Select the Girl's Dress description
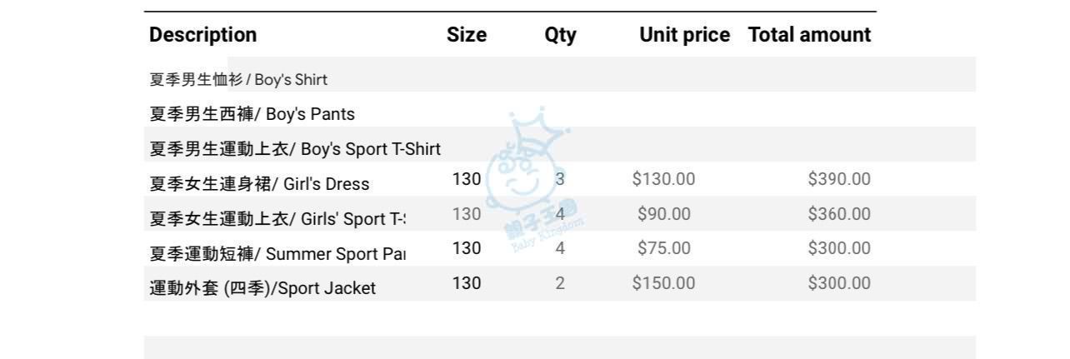The image size is (1070, 359). pos(259,184)
